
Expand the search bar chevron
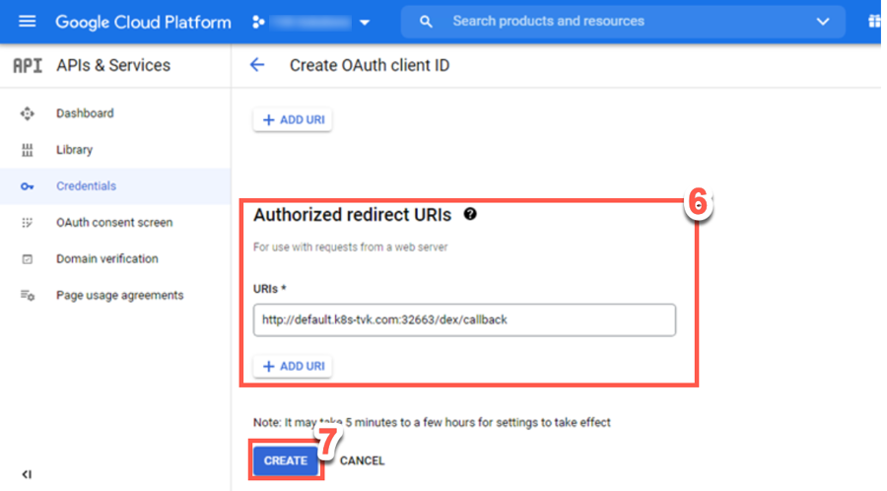pos(823,21)
